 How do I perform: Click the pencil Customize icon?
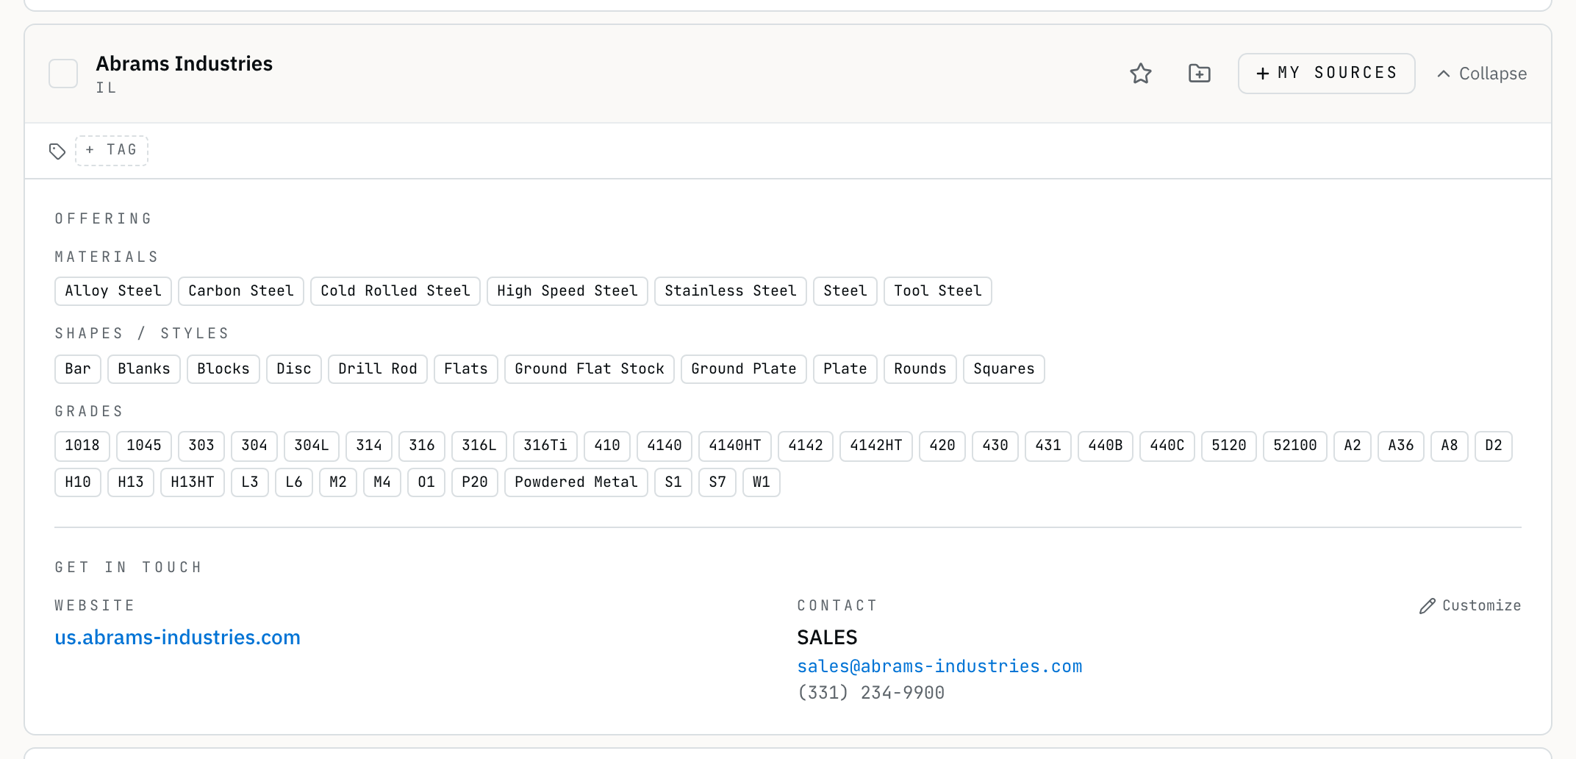pyautogui.click(x=1427, y=606)
